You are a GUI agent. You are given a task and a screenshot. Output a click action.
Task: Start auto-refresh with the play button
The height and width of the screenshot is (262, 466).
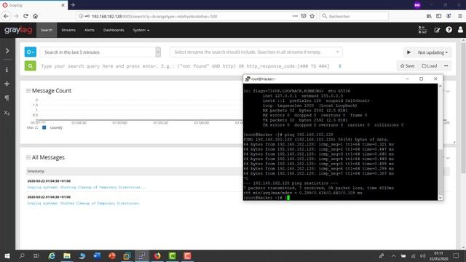[408, 52]
